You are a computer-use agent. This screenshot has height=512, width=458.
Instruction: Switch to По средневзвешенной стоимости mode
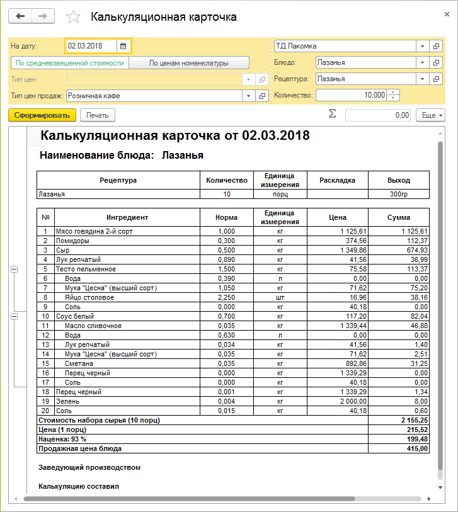(69, 63)
